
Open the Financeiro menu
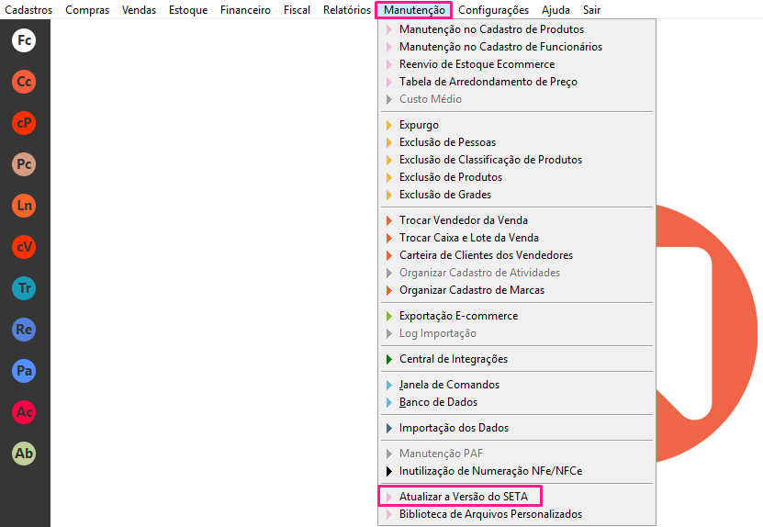(245, 10)
